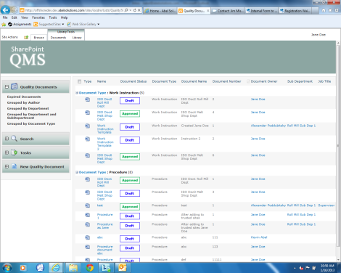341x273 pixels.
Task: Open Outlook from the taskbar
Action: pyautogui.click(x=123, y=268)
